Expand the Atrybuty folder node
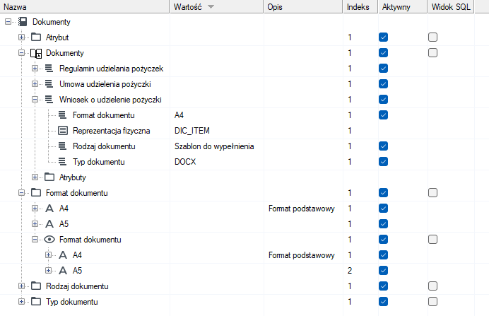The height and width of the screenshot is (316, 489). pos(35,177)
